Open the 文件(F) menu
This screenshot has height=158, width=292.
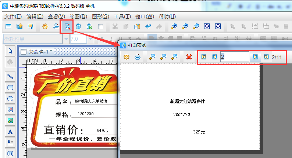(13, 16)
